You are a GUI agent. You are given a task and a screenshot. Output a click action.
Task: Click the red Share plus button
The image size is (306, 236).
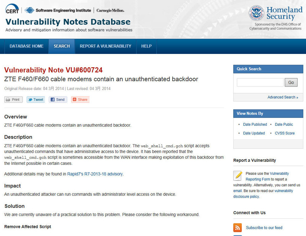pyautogui.click(x=80, y=99)
